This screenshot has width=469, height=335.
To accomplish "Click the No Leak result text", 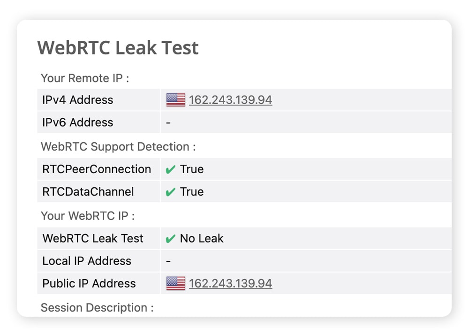I will [202, 238].
